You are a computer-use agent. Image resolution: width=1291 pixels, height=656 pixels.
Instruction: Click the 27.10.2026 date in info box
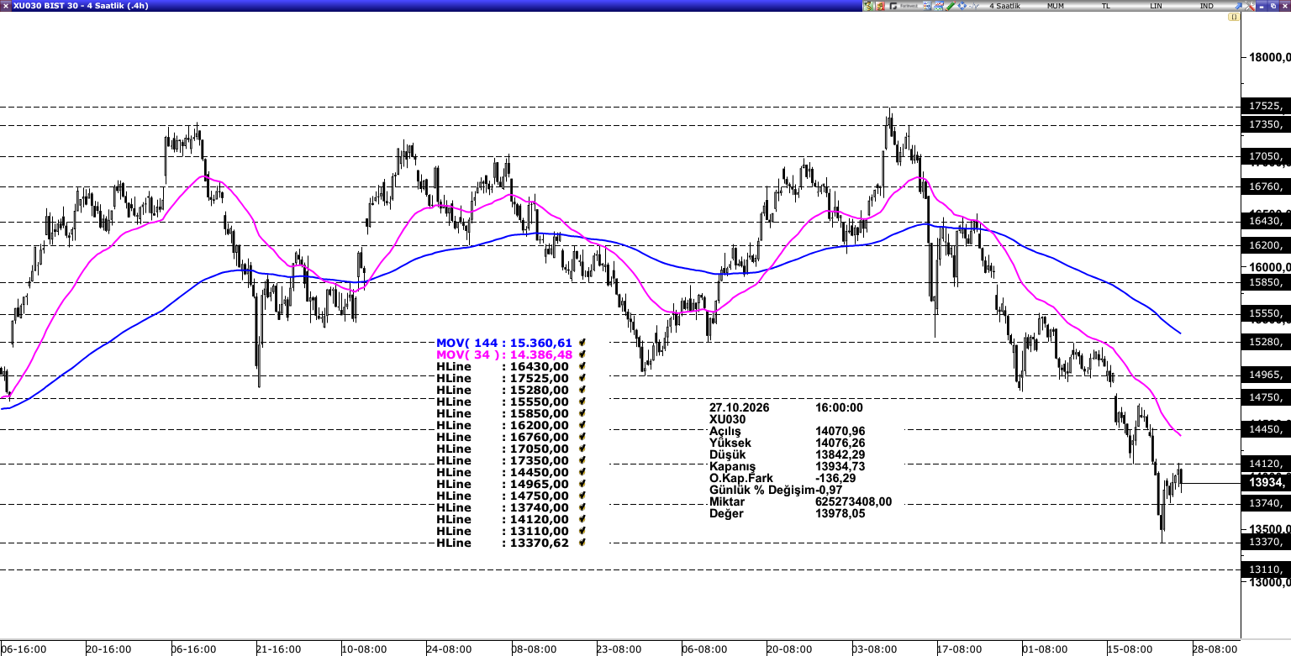click(x=740, y=407)
